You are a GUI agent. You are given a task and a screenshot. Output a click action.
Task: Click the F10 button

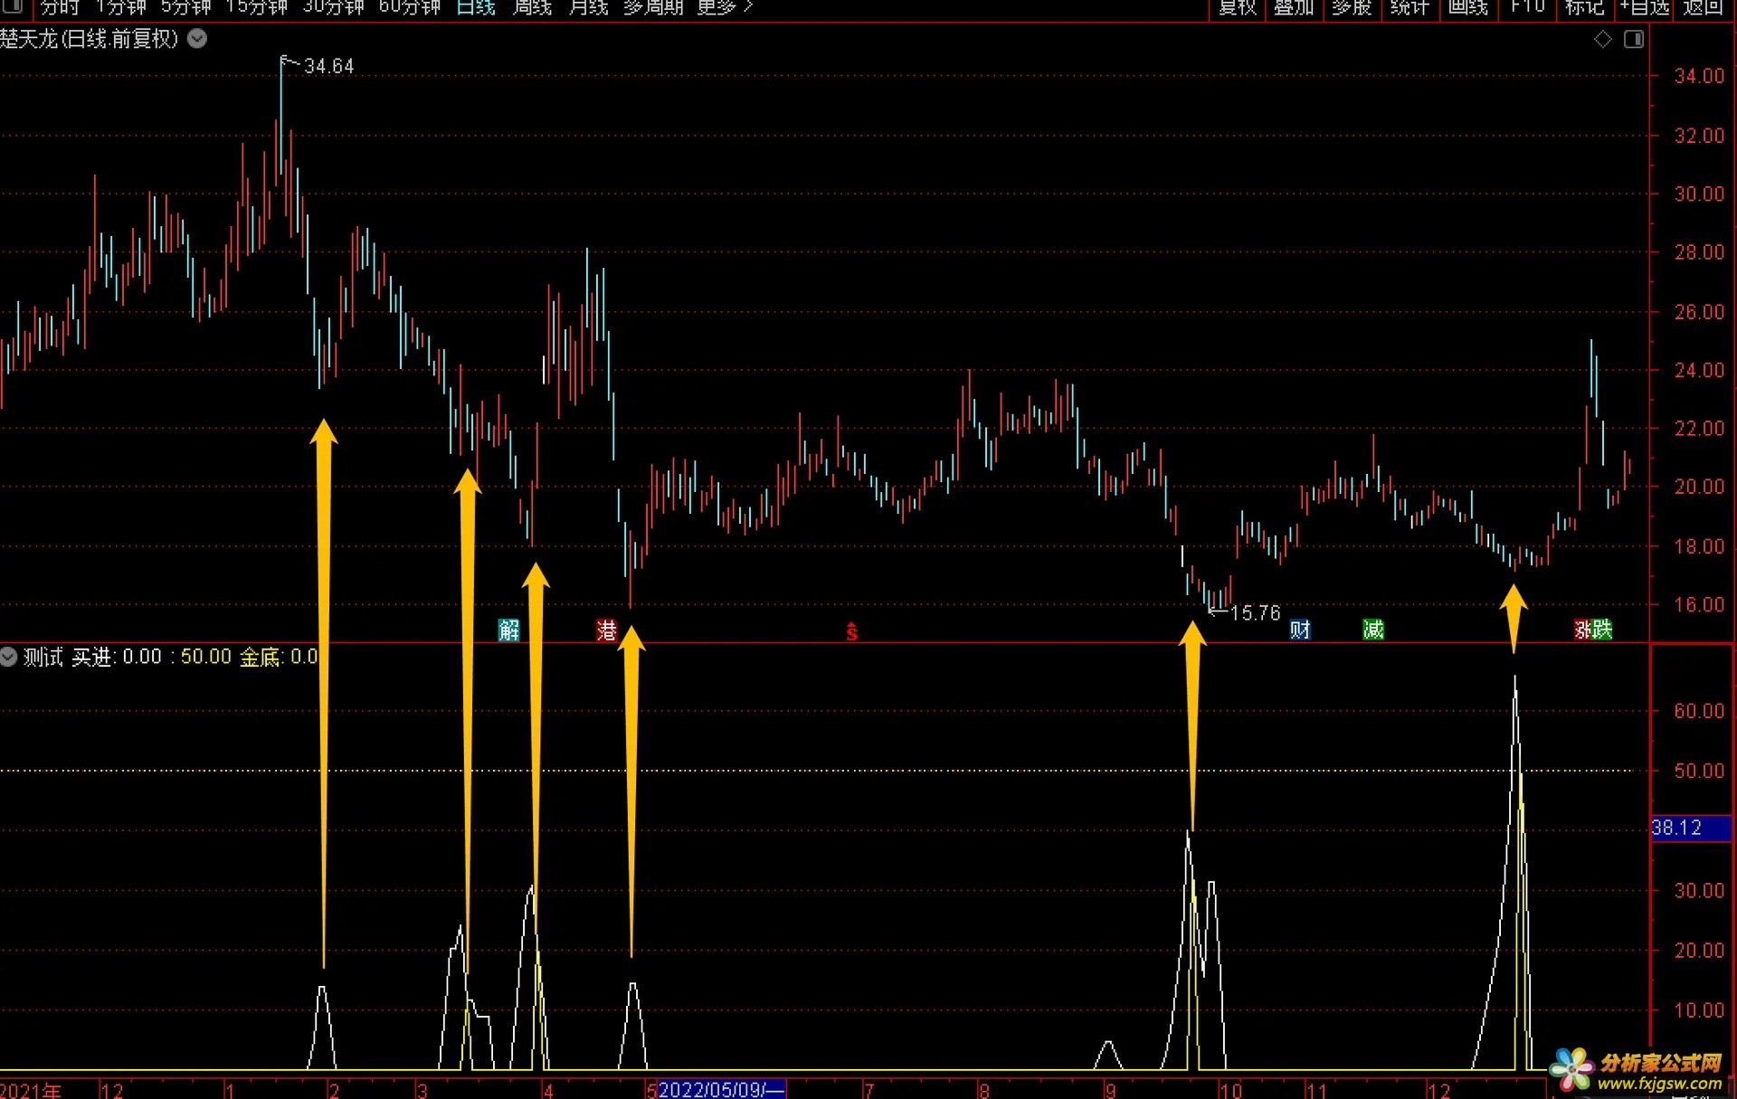pyautogui.click(x=1527, y=7)
